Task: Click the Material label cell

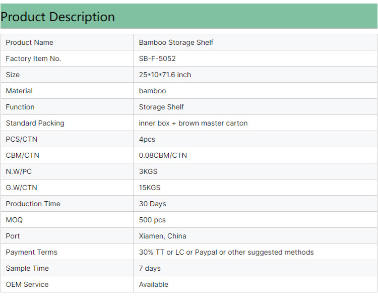Action: [67, 91]
